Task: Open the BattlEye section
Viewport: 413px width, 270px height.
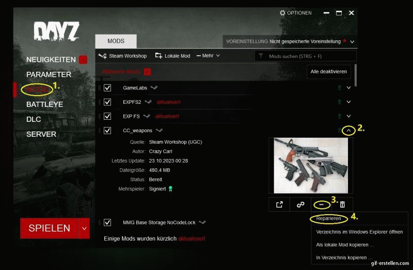Action: (45, 104)
